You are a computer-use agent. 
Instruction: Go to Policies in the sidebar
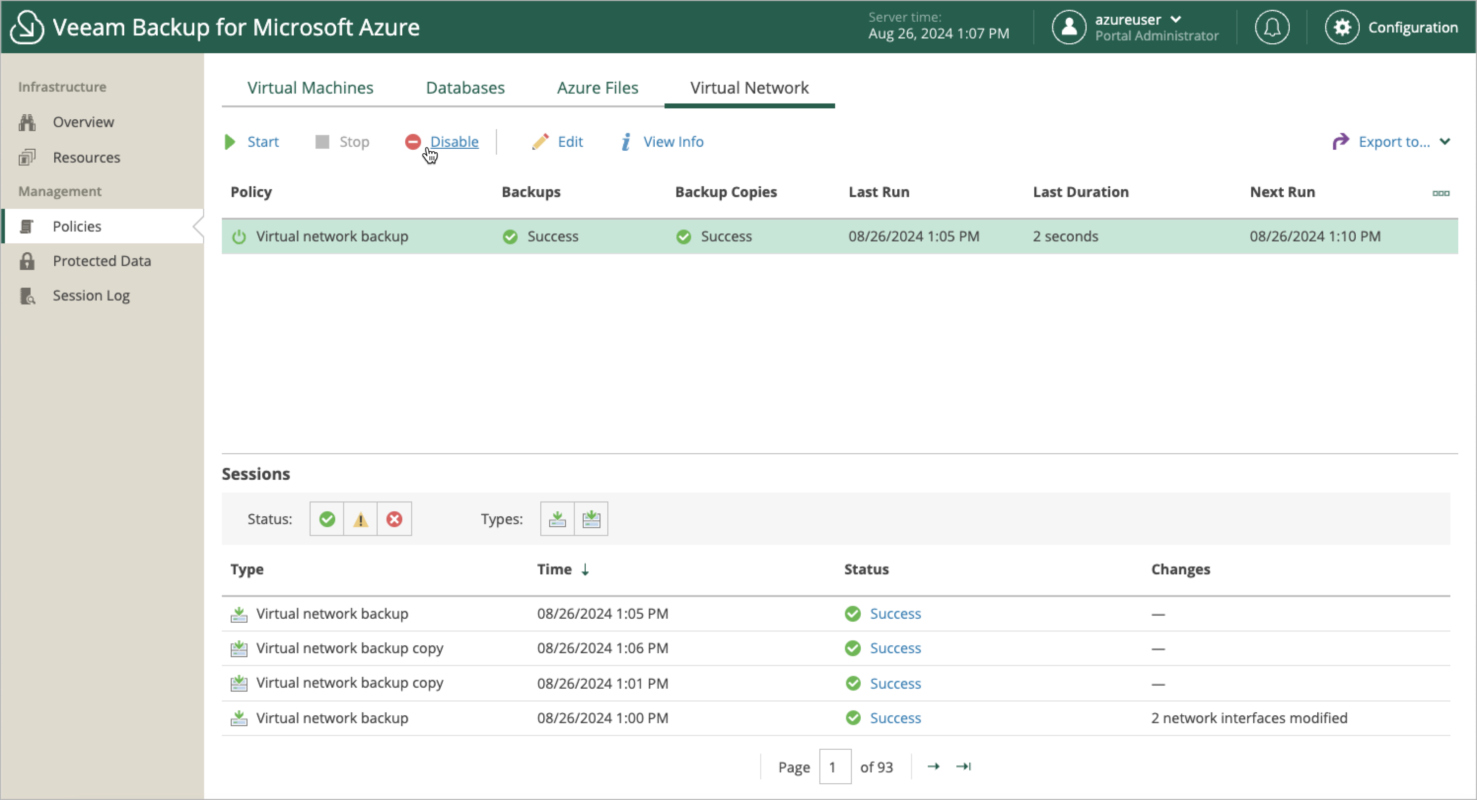(x=102, y=226)
